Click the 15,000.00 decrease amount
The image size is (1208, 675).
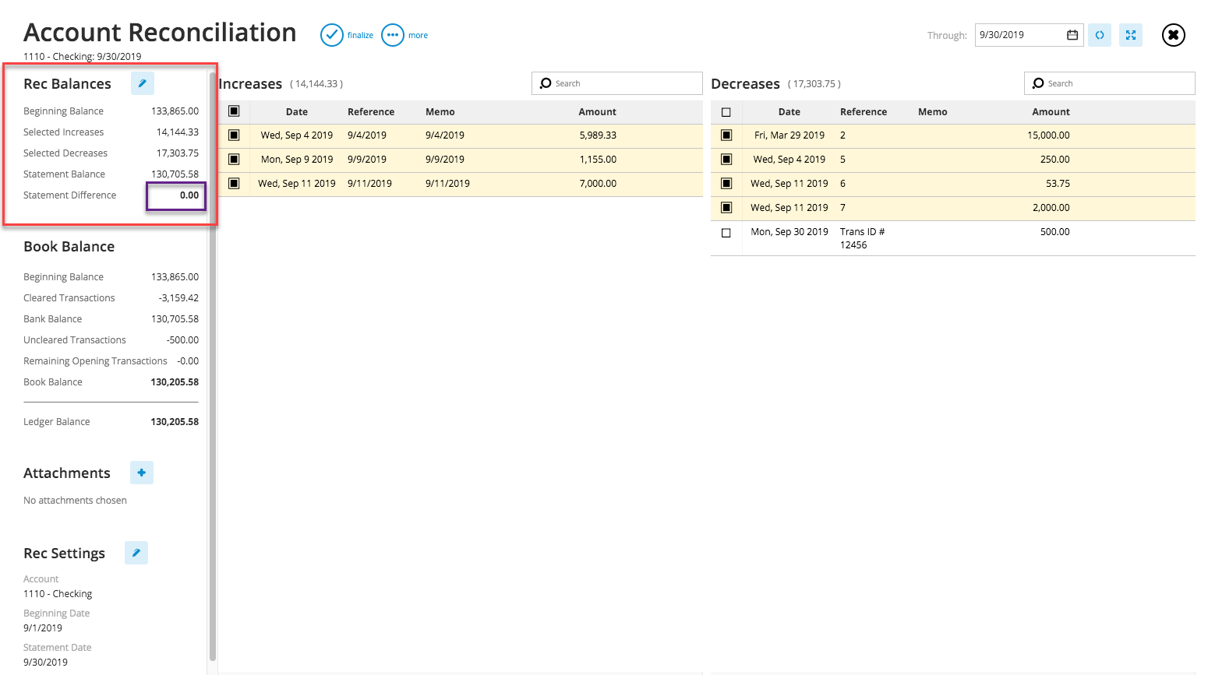[x=1048, y=135]
